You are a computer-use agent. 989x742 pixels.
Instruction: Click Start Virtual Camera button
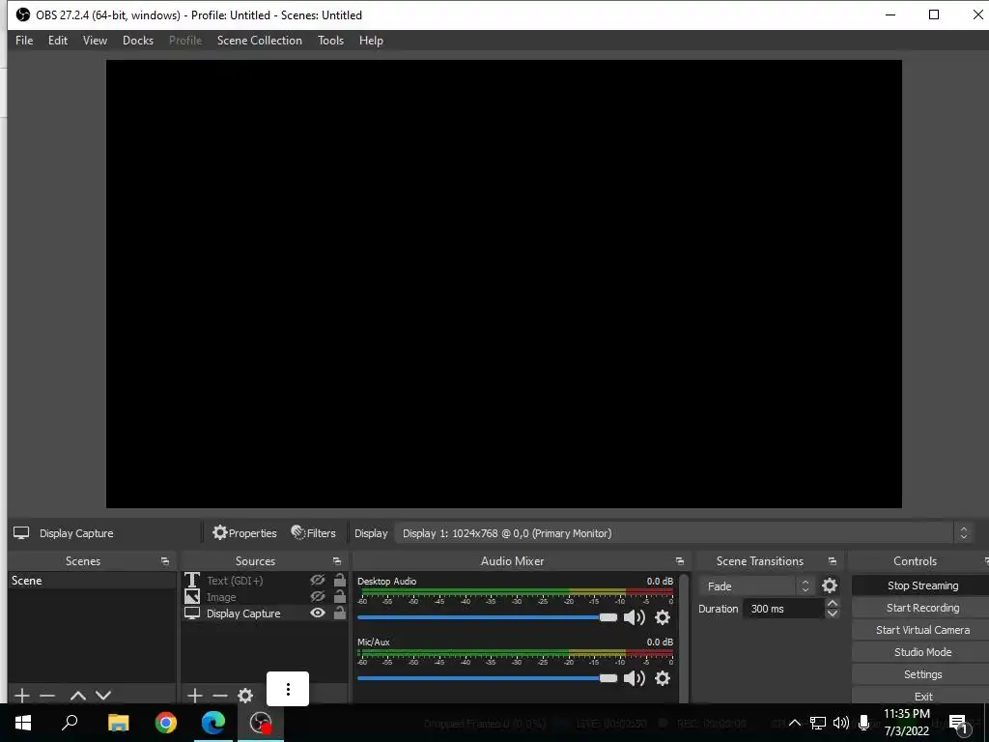[x=921, y=630]
